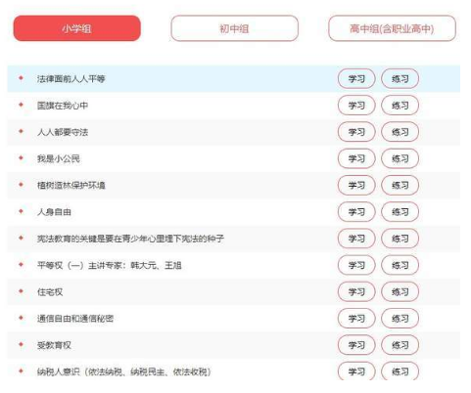The width and height of the screenshot is (471, 393).
Task: Open 练习 for 通信自由和通信秘密
Action: click(x=400, y=319)
